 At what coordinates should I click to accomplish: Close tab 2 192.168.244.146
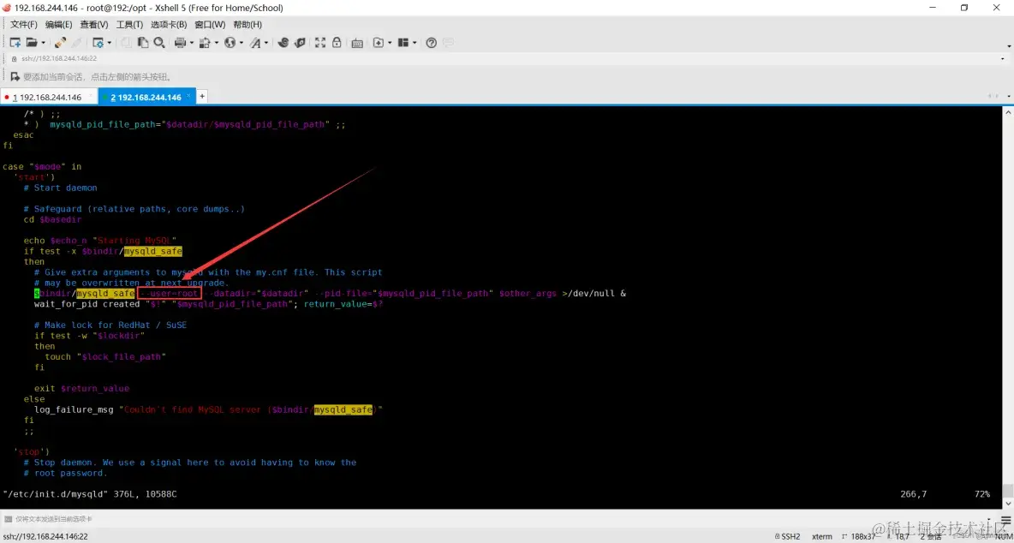189,96
